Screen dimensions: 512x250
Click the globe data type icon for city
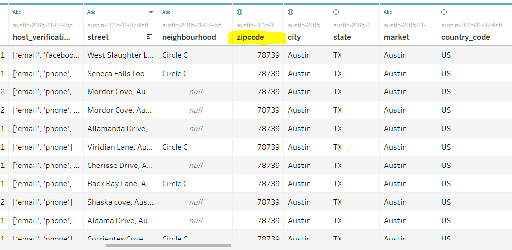point(290,12)
